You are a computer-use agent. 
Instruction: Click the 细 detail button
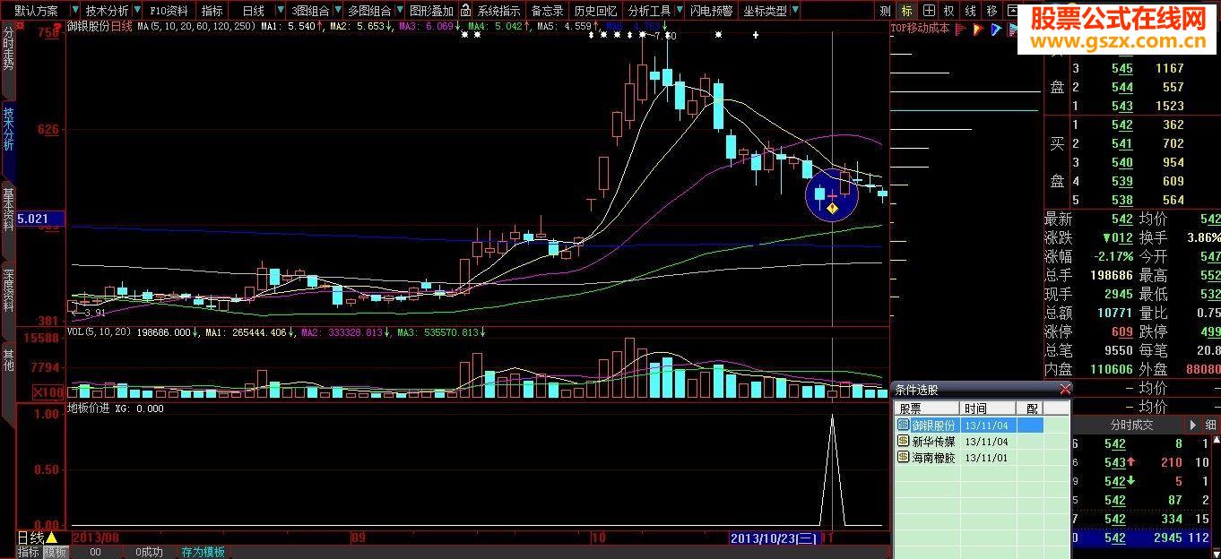pyautogui.click(x=1210, y=425)
